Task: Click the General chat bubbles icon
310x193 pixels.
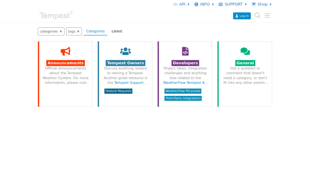Action: point(245,51)
